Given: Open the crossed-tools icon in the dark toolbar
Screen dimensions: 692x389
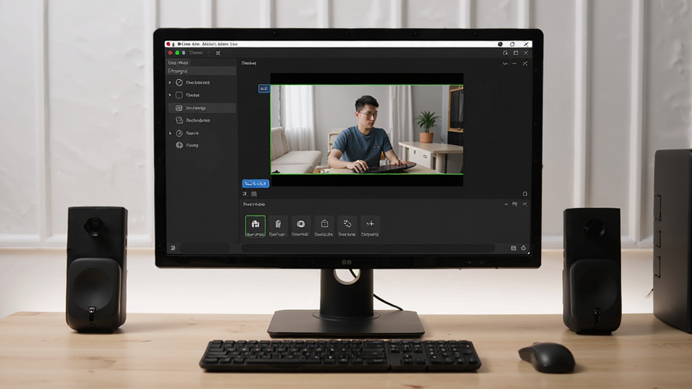Looking at the screenshot, I should [218, 53].
